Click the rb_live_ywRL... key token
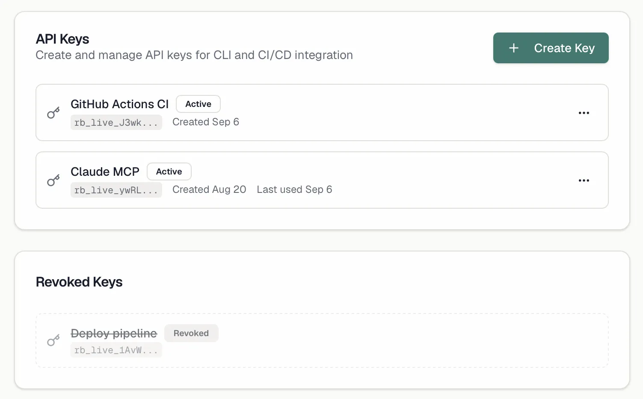Image resolution: width=643 pixels, height=399 pixels. [116, 190]
